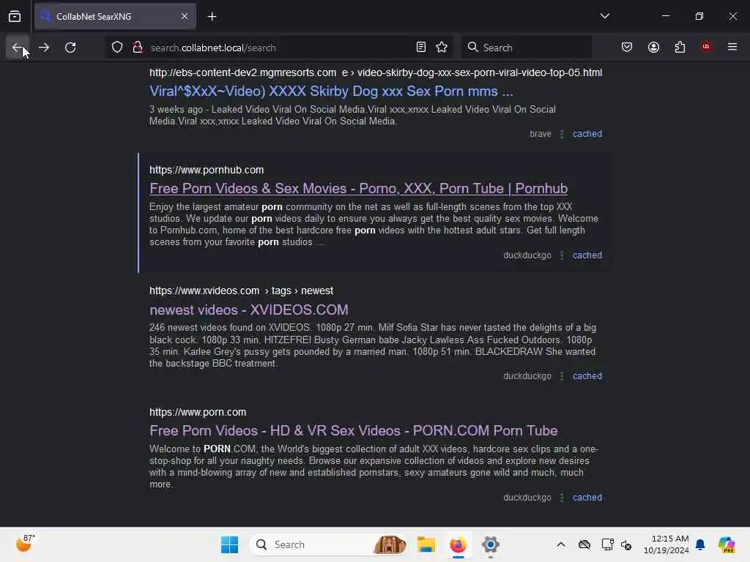
Task: Open the muted volume tray icon
Action: pyautogui.click(x=626, y=544)
